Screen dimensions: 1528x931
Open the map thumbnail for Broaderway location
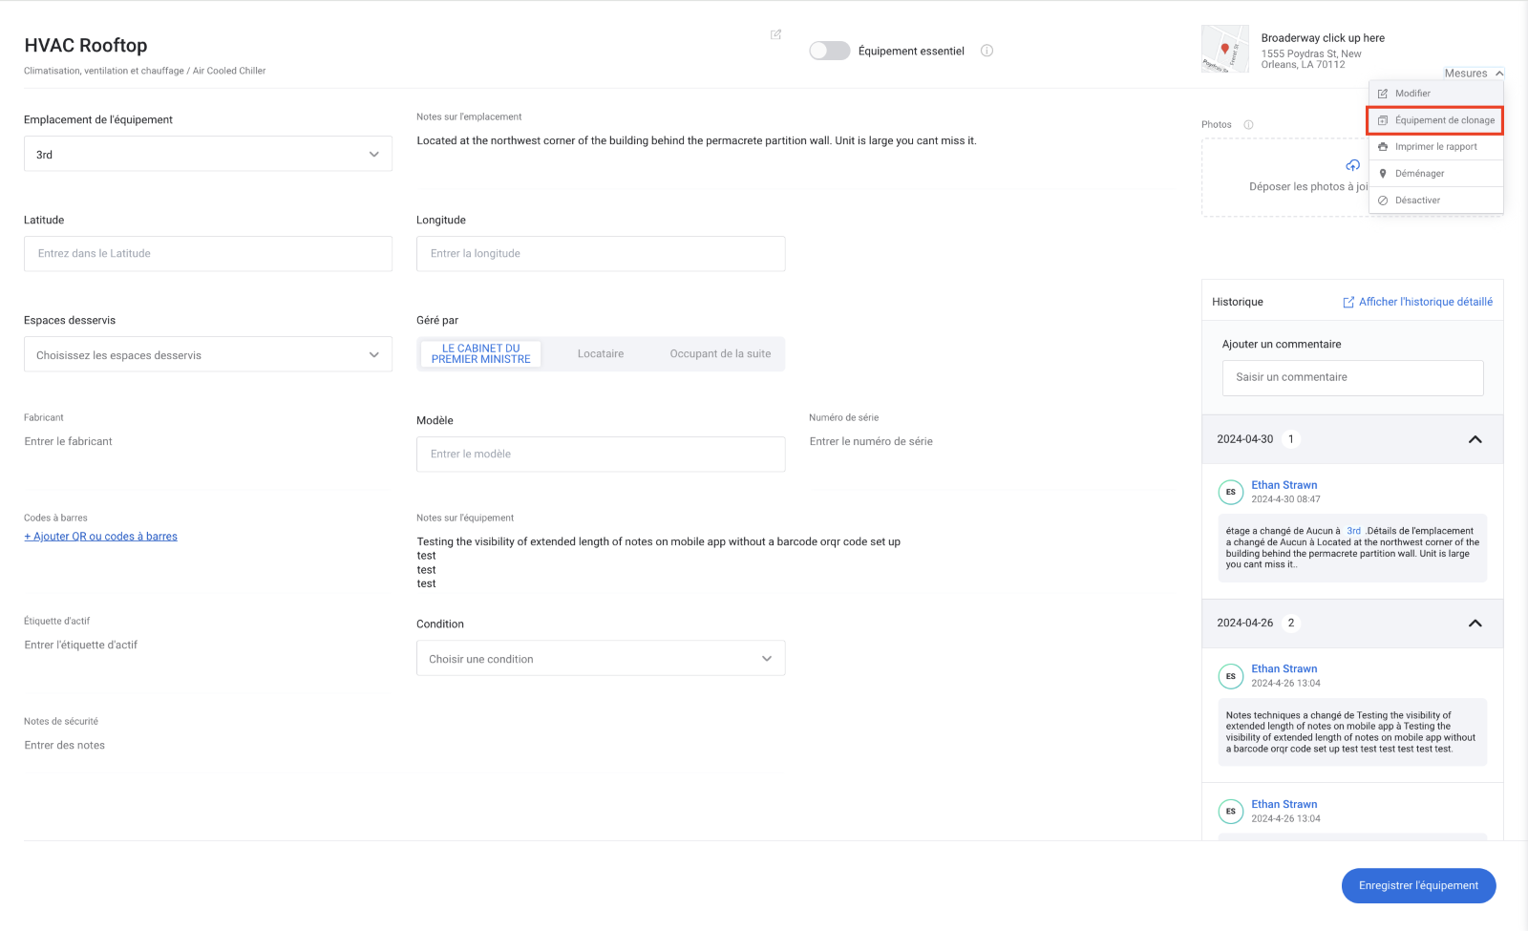pyautogui.click(x=1224, y=49)
